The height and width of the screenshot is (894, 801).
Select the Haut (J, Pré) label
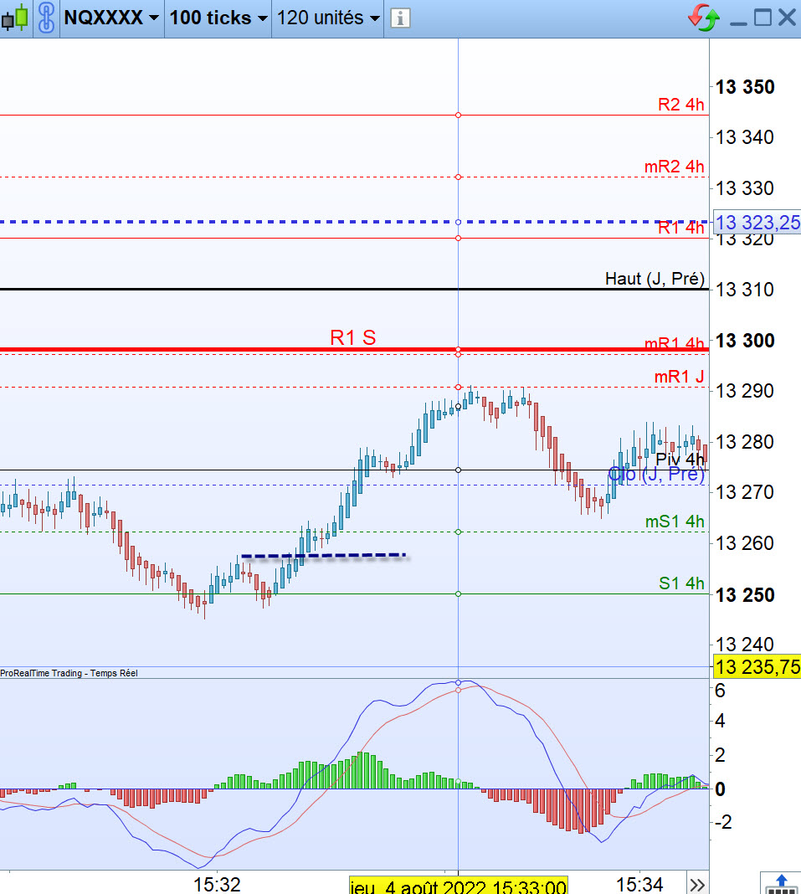pyautogui.click(x=655, y=279)
